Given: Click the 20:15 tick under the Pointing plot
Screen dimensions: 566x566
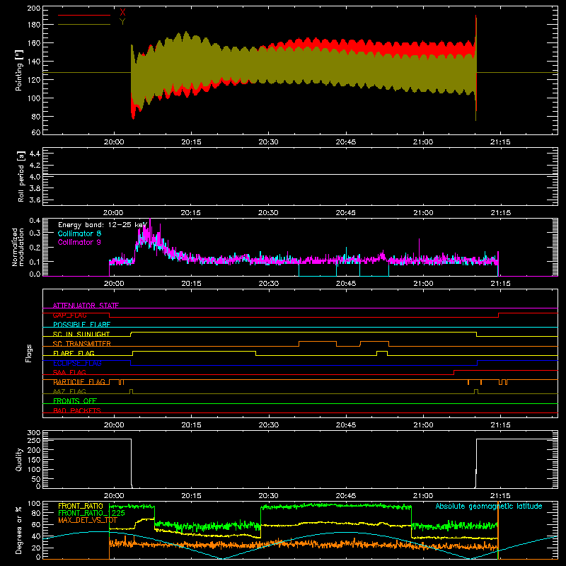Looking at the screenshot, I should (191, 142).
